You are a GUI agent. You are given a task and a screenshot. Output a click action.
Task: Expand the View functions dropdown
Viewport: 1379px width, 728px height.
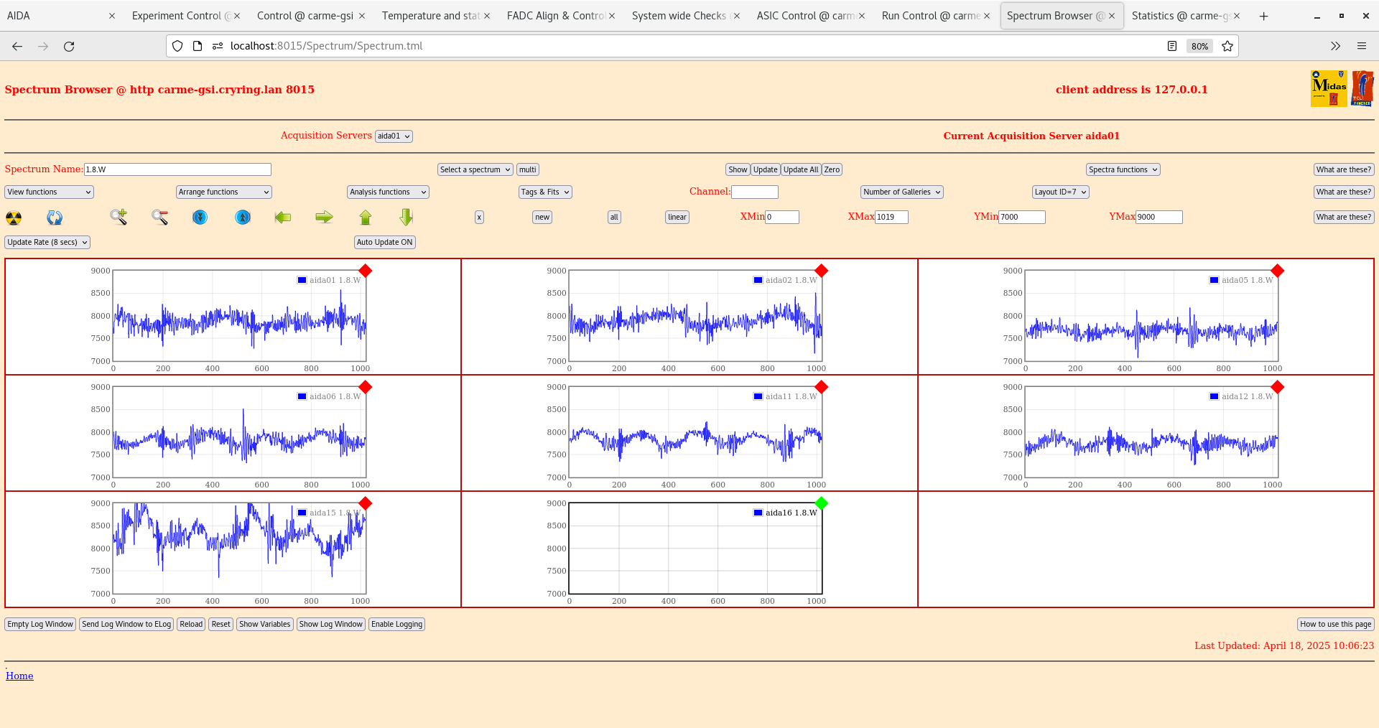[50, 192]
